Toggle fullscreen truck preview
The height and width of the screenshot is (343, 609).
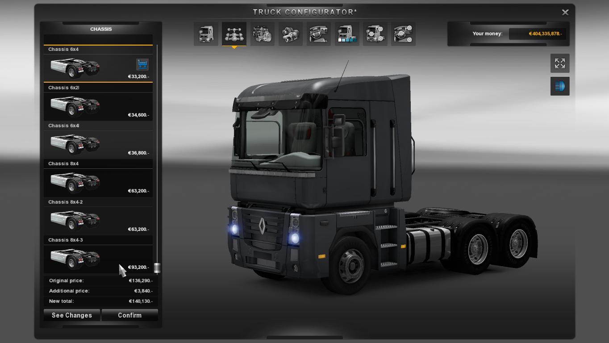point(559,63)
